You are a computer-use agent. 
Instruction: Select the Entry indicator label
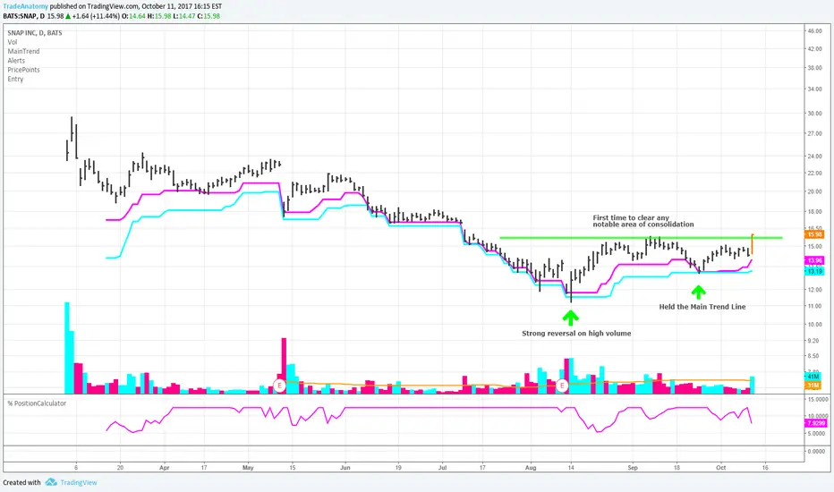[x=15, y=79]
